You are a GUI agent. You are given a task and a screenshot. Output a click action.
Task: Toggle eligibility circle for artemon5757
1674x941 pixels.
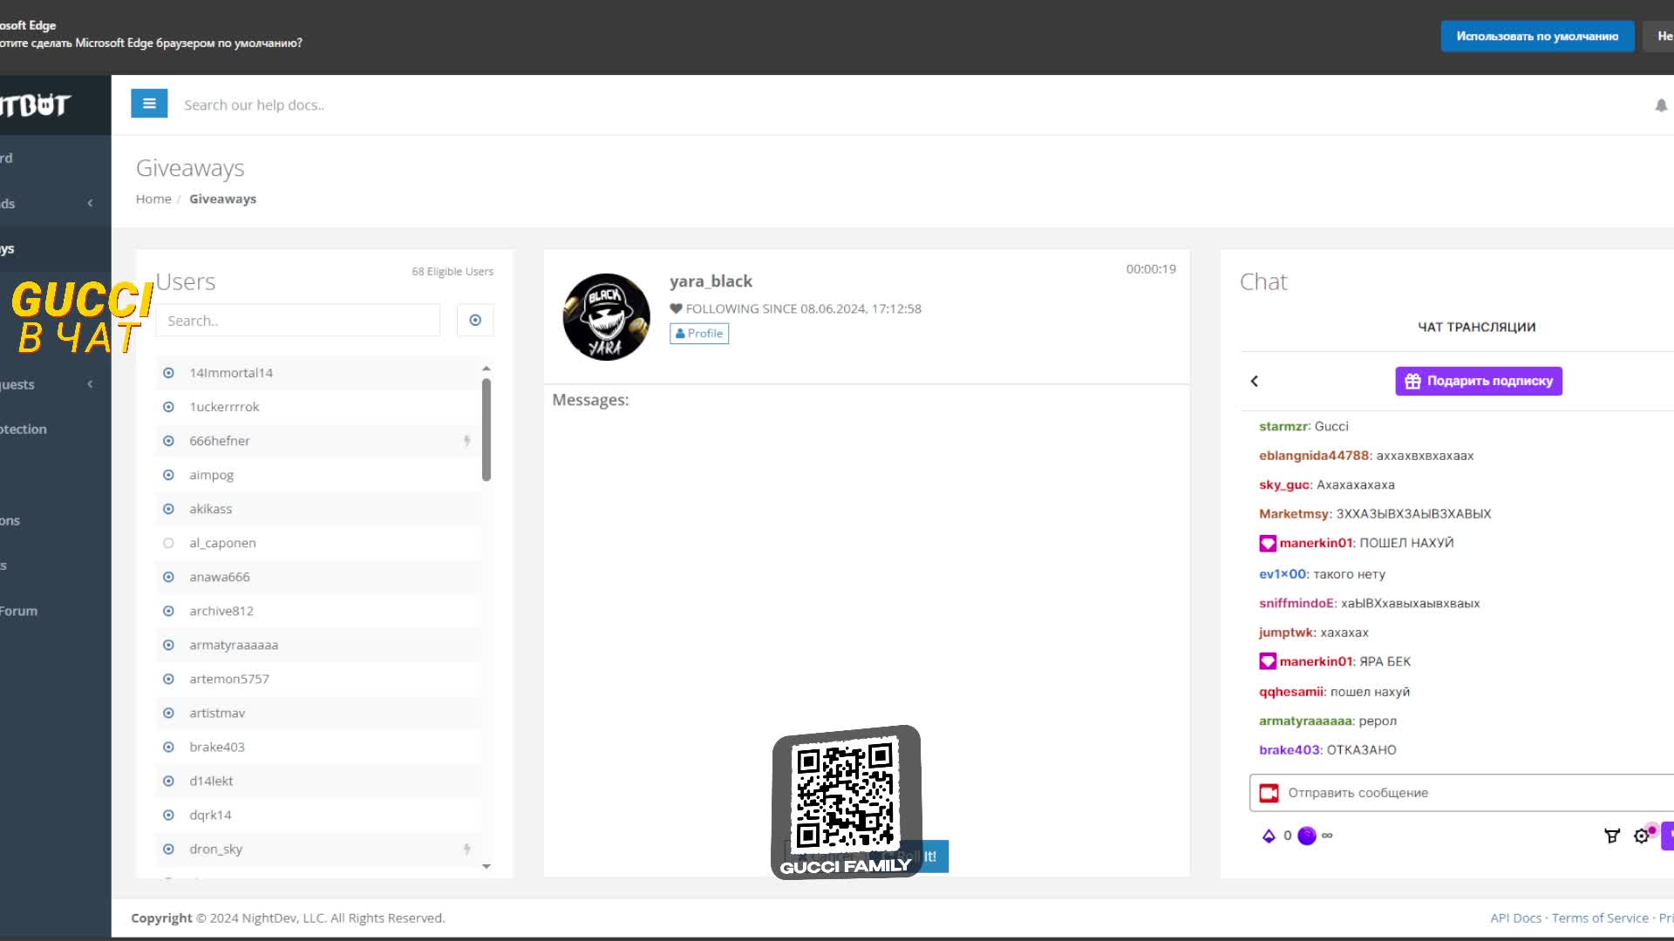(168, 679)
